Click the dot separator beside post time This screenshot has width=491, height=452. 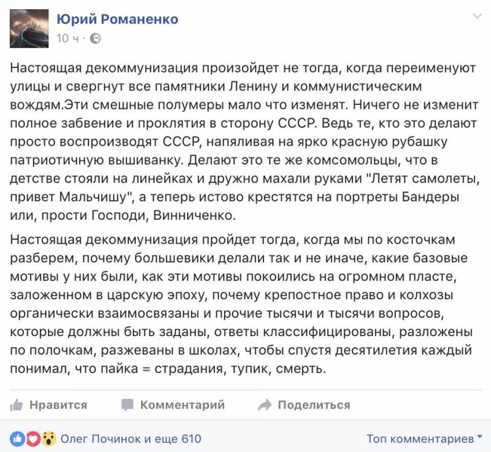pyautogui.click(x=84, y=39)
